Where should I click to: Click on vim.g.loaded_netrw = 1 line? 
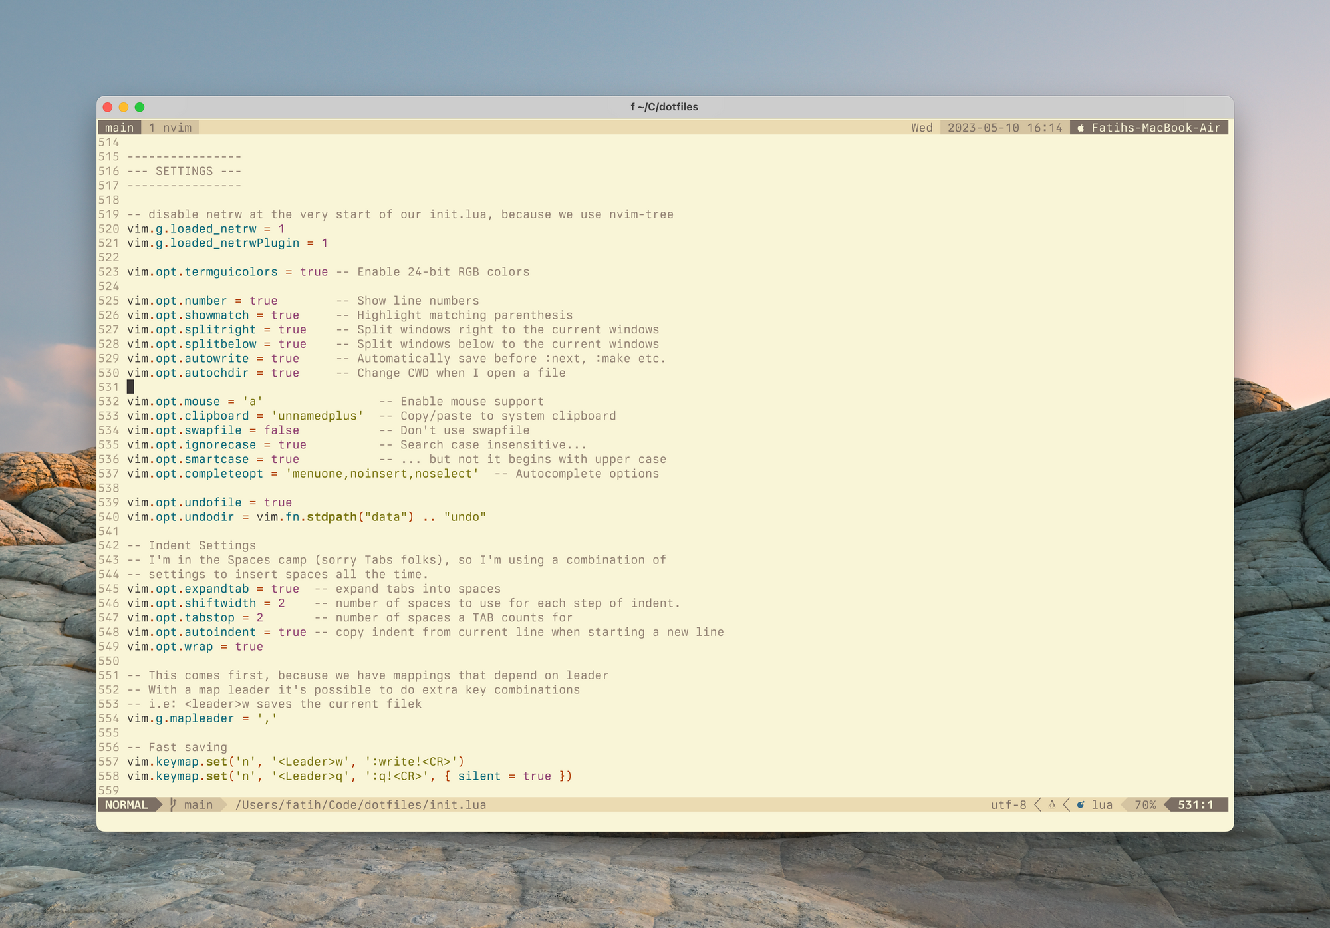(x=206, y=229)
